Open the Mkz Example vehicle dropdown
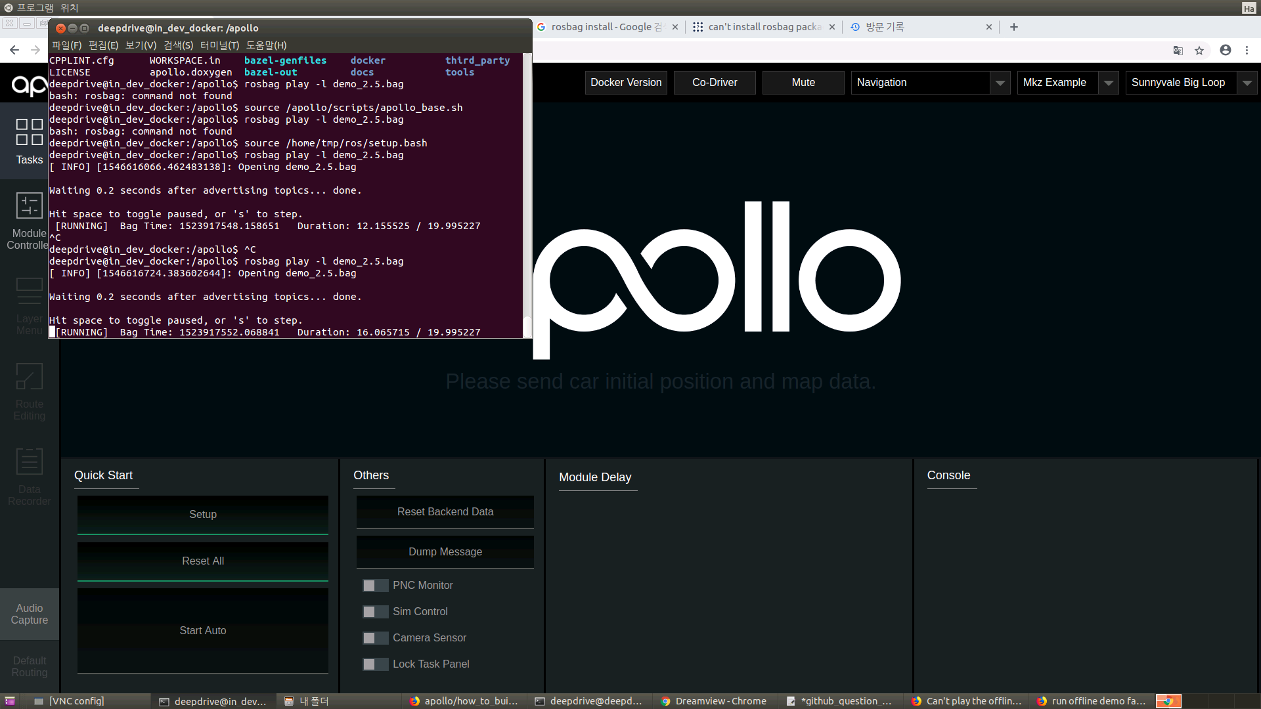The width and height of the screenshot is (1261, 709). point(1109,83)
